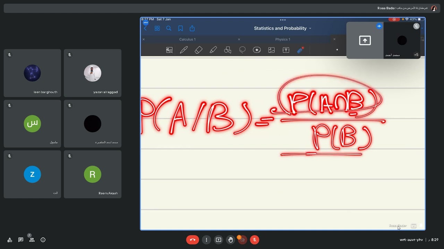
Task: Open the meeting chat panel
Action: tap(21, 240)
